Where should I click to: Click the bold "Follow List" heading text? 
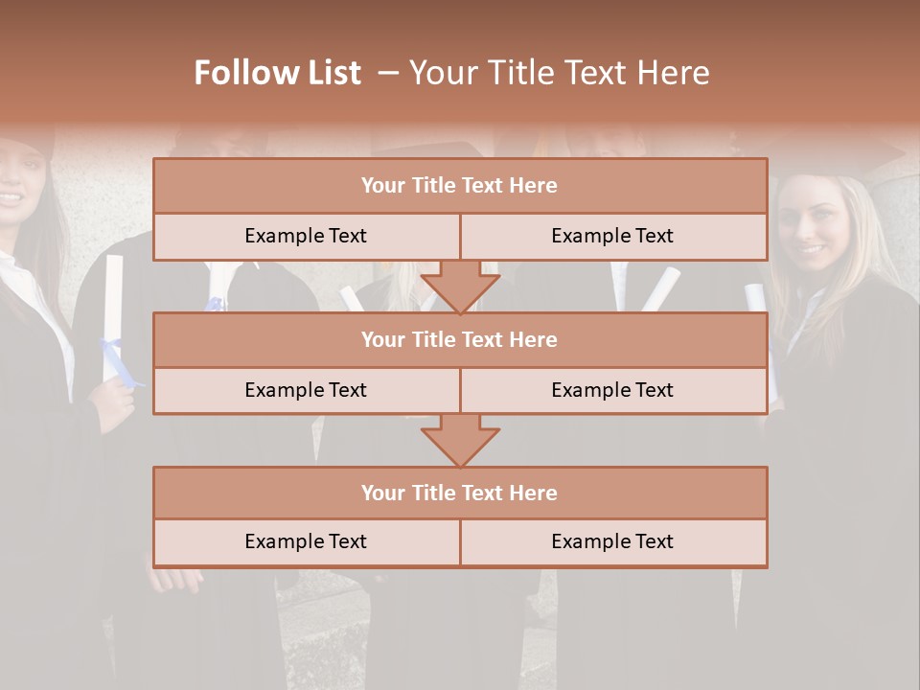(278, 73)
